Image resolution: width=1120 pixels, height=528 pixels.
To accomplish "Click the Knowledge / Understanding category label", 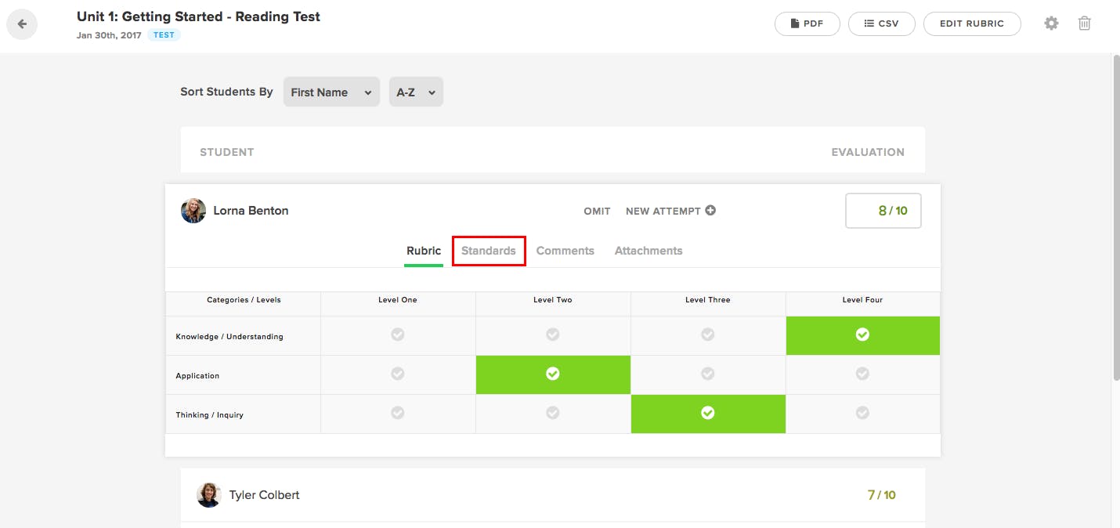I will tap(229, 337).
